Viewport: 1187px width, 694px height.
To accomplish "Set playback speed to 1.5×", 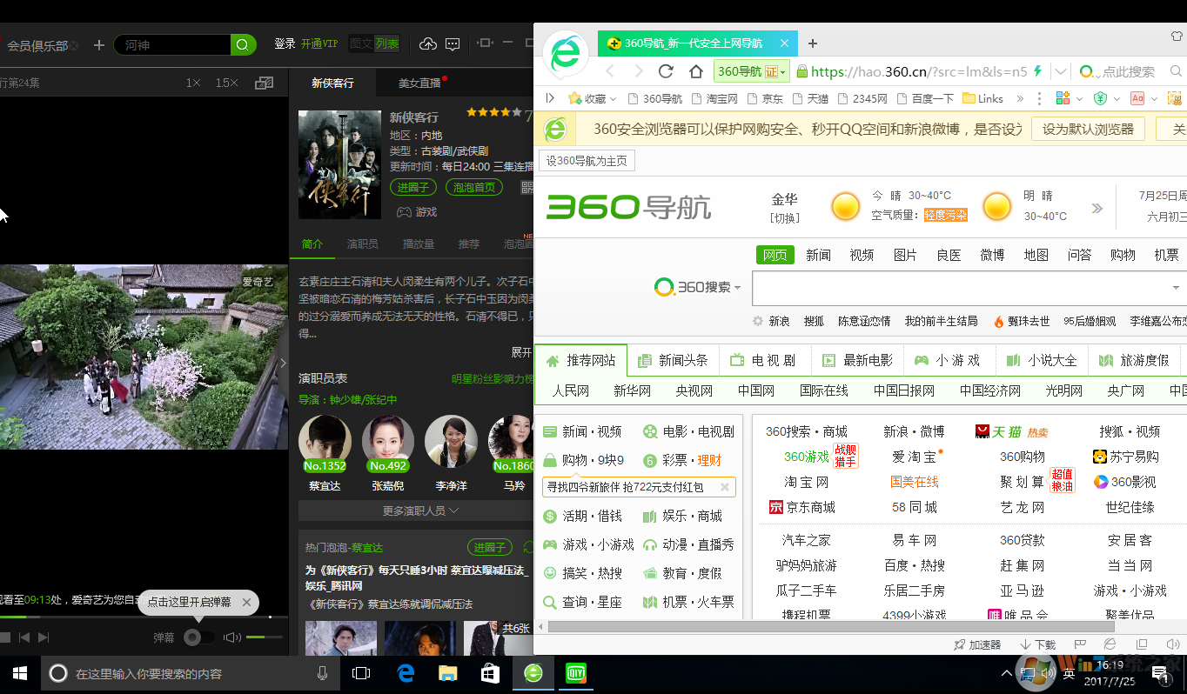I will tap(226, 83).
